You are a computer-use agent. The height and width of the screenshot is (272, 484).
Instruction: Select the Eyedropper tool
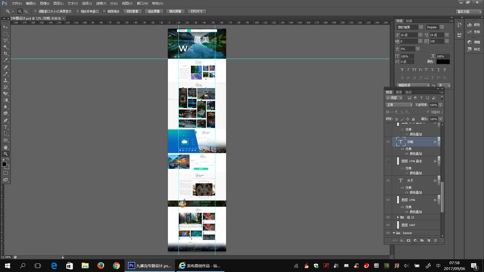[x=5, y=60]
